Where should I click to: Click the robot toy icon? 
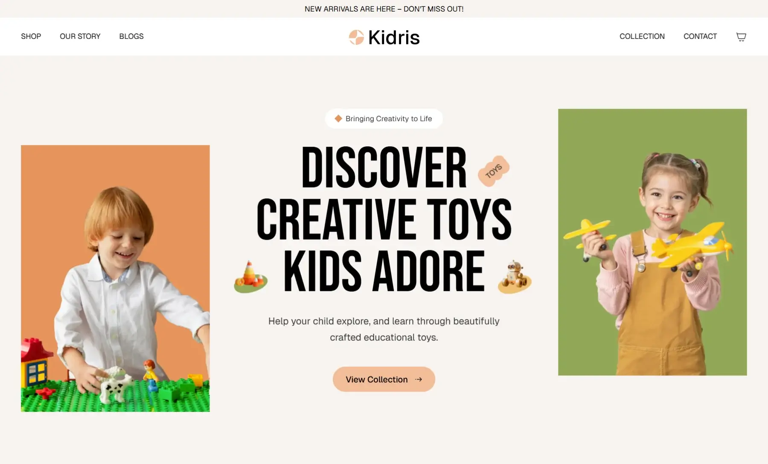tap(515, 277)
